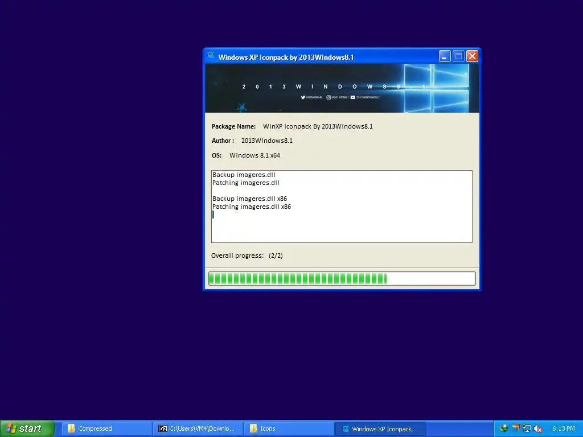Click the log line 'Backup imageres.dll x86'

point(249,199)
